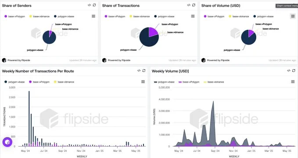Open Weekly Number of Transactions chart menu
The height and width of the screenshot is (158, 298).
(143, 82)
